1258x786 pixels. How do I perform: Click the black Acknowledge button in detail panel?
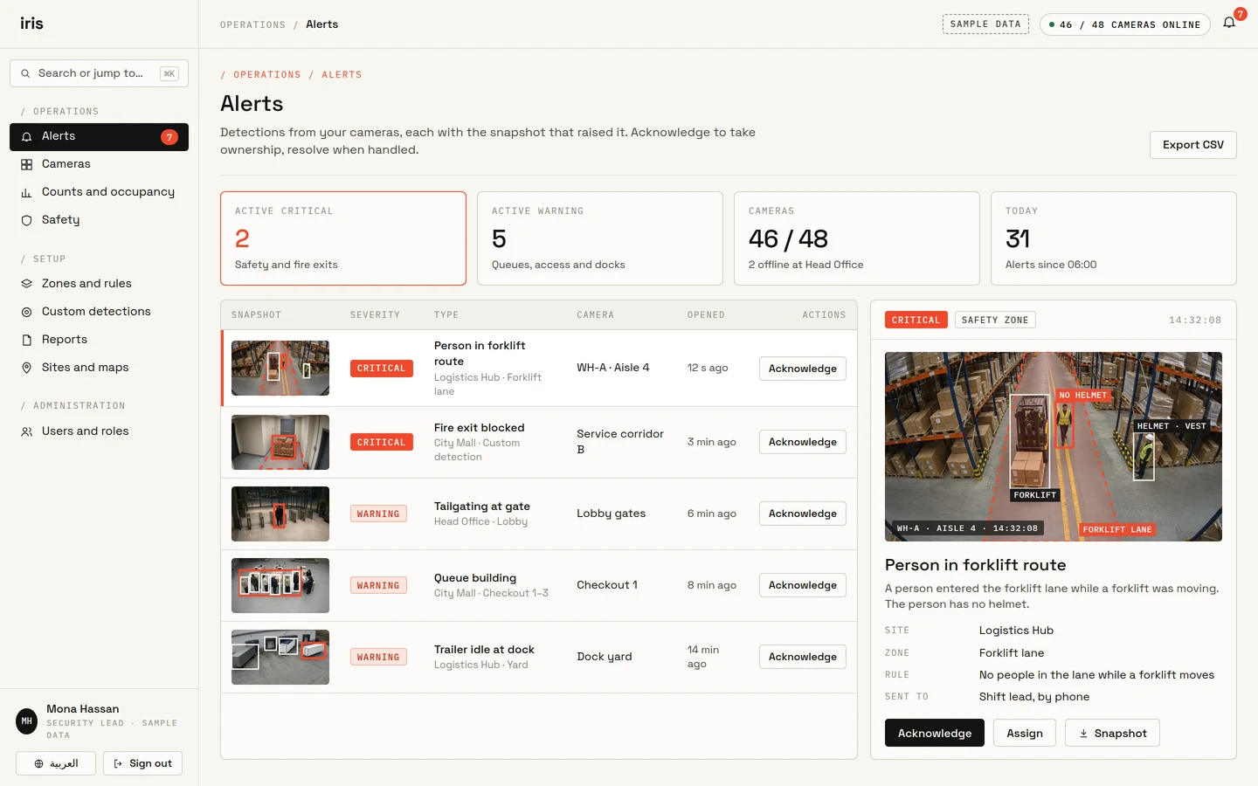point(934,733)
